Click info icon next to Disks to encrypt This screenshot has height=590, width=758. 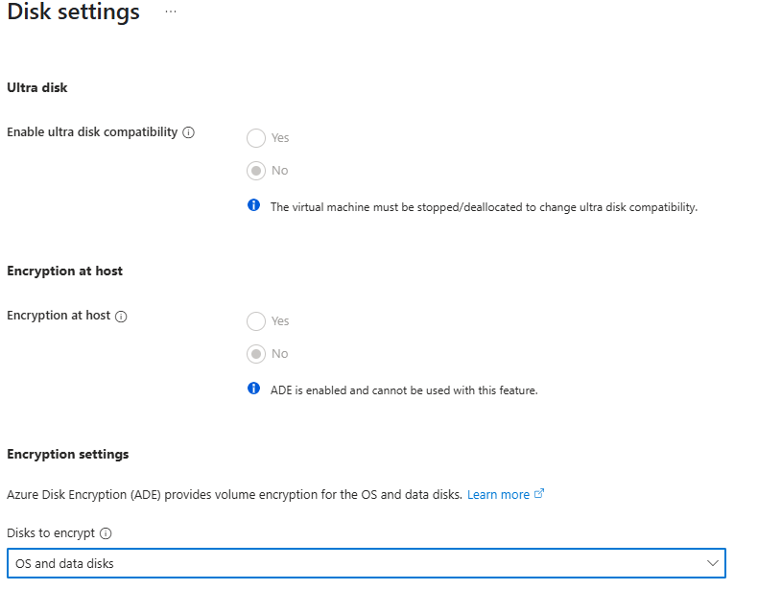pyautogui.click(x=106, y=533)
